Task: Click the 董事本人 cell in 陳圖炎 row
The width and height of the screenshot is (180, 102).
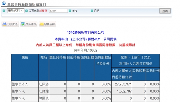Action: click(x=25, y=98)
